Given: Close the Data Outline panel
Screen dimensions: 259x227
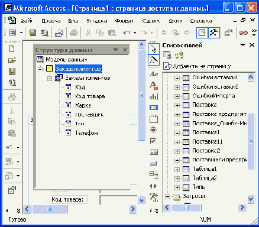Looking at the screenshot, I should 125,50.
